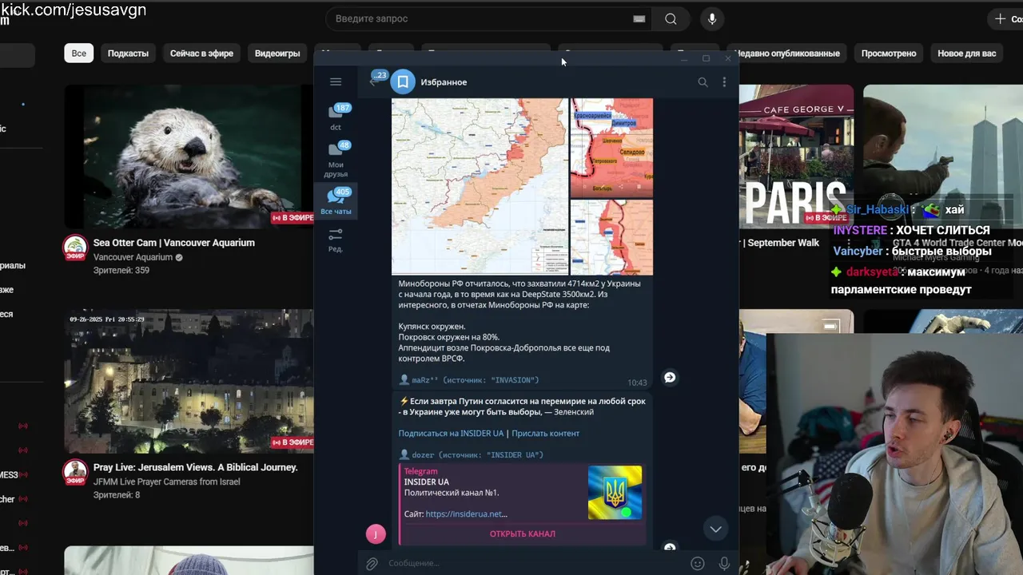Image resolution: width=1023 pixels, height=575 pixels.
Task: Minimize the Telegram window
Action: (684, 58)
